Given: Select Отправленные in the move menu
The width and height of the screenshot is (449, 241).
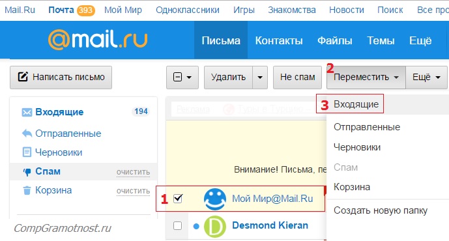Looking at the screenshot, I should pos(367,127).
